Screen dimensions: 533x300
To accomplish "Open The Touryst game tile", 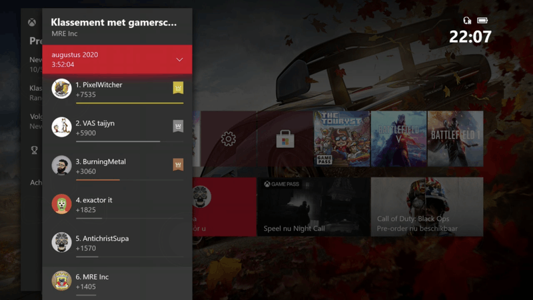I will click(342, 139).
